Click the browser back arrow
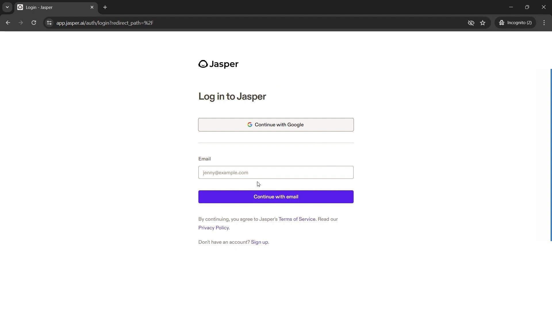This screenshot has height=310, width=552. coord(8,23)
